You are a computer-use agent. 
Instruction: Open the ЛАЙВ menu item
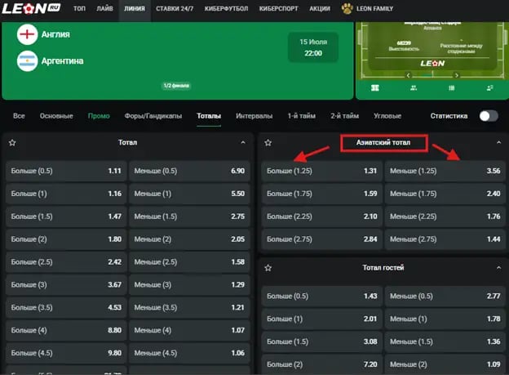click(x=104, y=8)
